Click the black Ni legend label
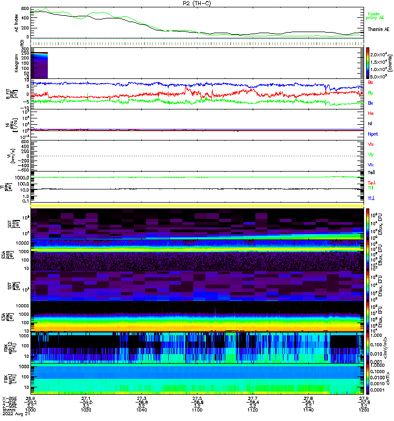This screenshot has width=394, height=421. coord(370,124)
